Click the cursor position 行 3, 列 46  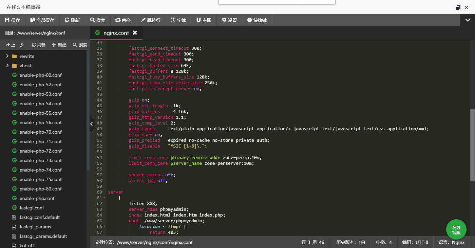312,242
